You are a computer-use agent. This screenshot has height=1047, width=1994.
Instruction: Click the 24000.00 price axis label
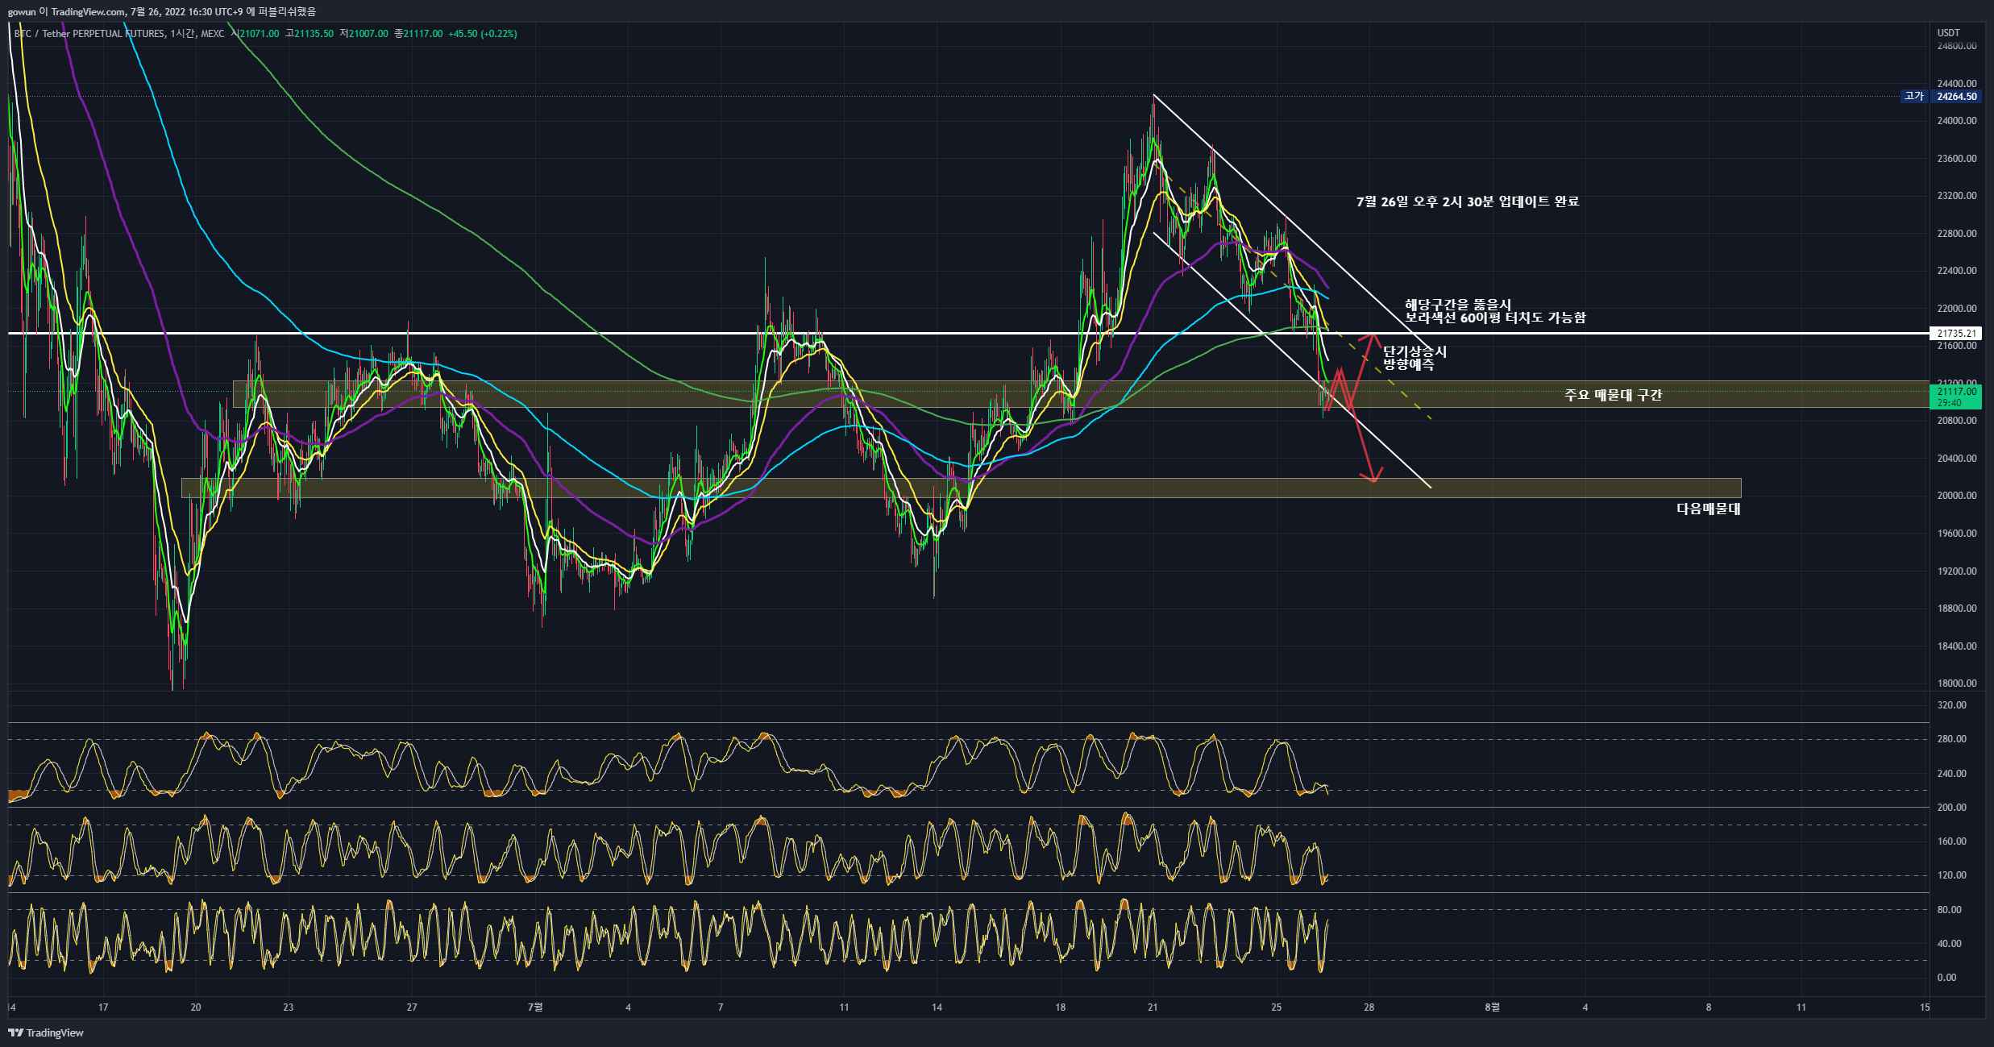1957,121
